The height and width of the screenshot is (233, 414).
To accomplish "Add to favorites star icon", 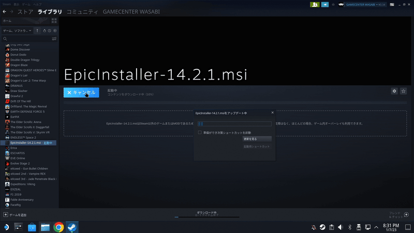I will click(x=403, y=91).
